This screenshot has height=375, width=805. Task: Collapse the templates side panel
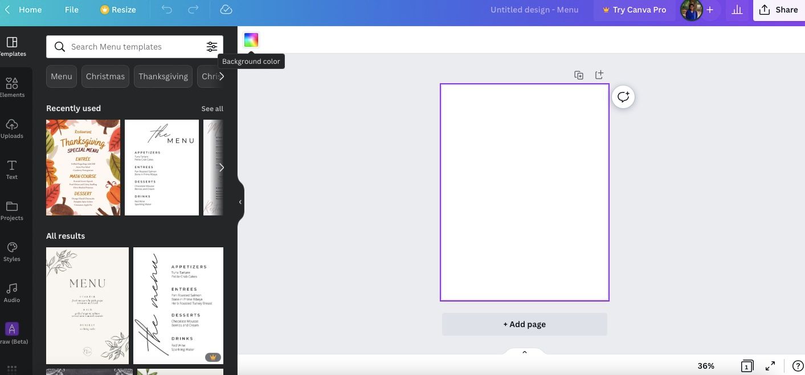pos(240,201)
